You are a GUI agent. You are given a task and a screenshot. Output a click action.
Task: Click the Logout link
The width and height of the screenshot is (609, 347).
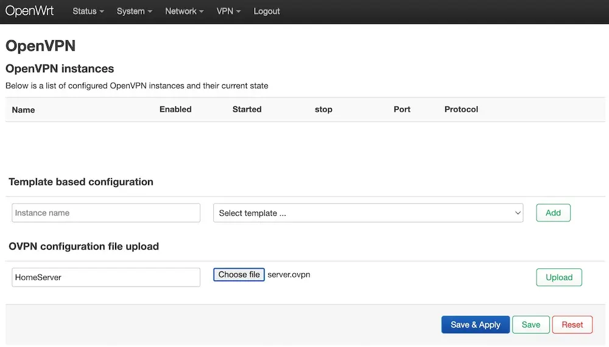267,11
